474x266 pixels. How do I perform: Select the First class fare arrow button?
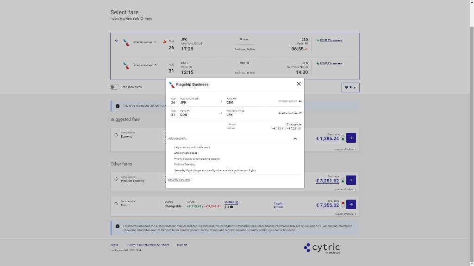click(x=351, y=204)
